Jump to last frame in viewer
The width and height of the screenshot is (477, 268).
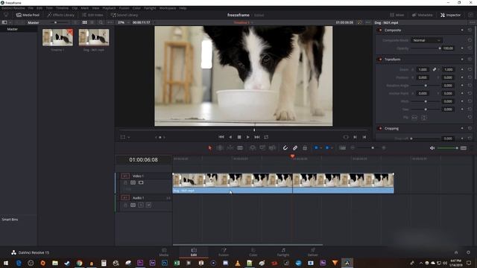(x=257, y=137)
